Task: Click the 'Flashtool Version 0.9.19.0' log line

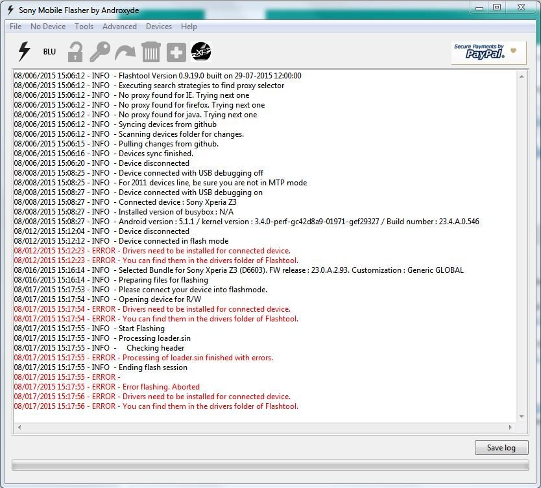Action: pyautogui.click(x=158, y=75)
